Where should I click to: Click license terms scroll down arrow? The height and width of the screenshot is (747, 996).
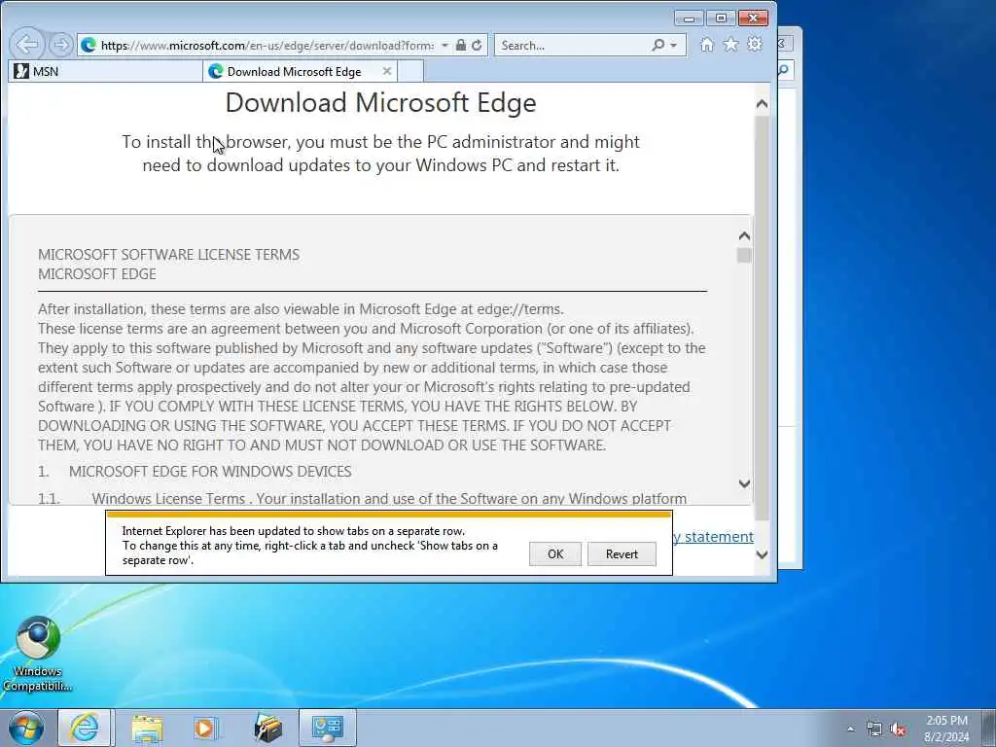pyautogui.click(x=744, y=483)
